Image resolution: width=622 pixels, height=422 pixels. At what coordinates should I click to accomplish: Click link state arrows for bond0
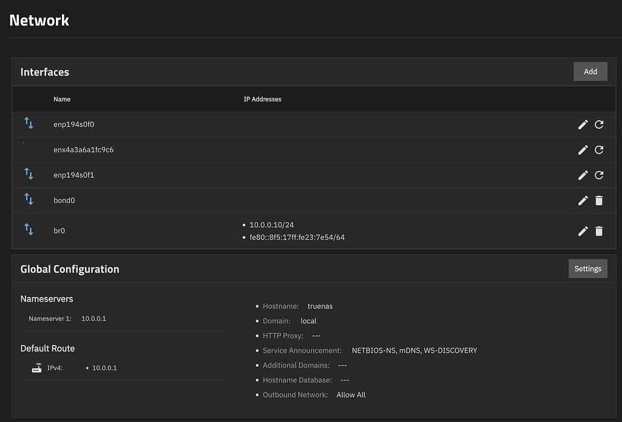[x=29, y=199]
